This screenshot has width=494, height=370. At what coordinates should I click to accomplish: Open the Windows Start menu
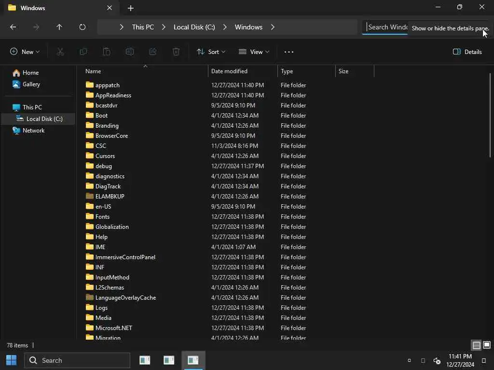(12, 360)
